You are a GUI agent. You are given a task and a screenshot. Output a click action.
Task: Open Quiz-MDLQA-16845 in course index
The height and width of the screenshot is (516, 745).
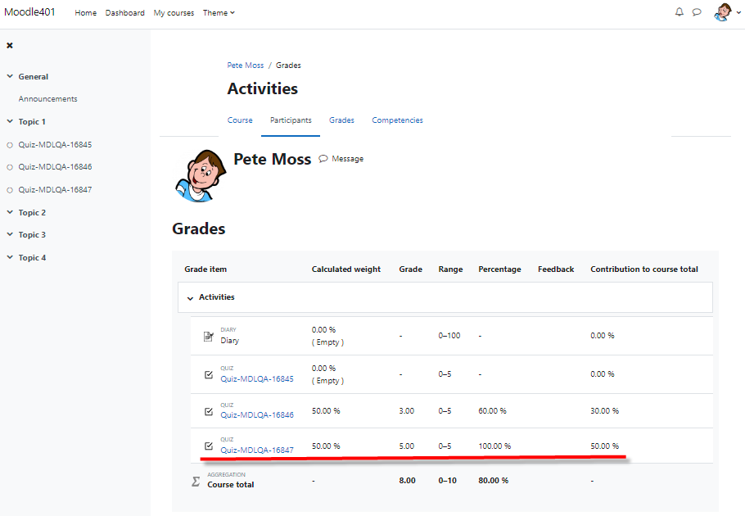55,144
